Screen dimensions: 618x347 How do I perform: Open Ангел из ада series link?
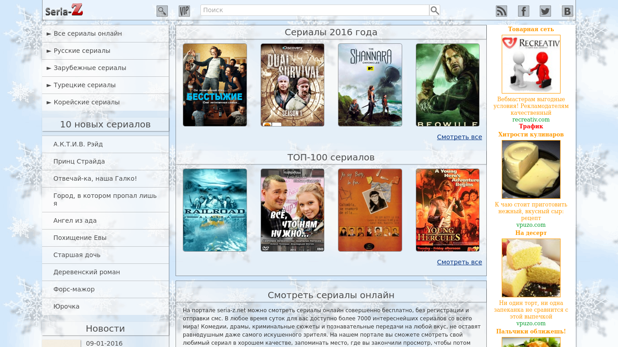[x=105, y=220]
